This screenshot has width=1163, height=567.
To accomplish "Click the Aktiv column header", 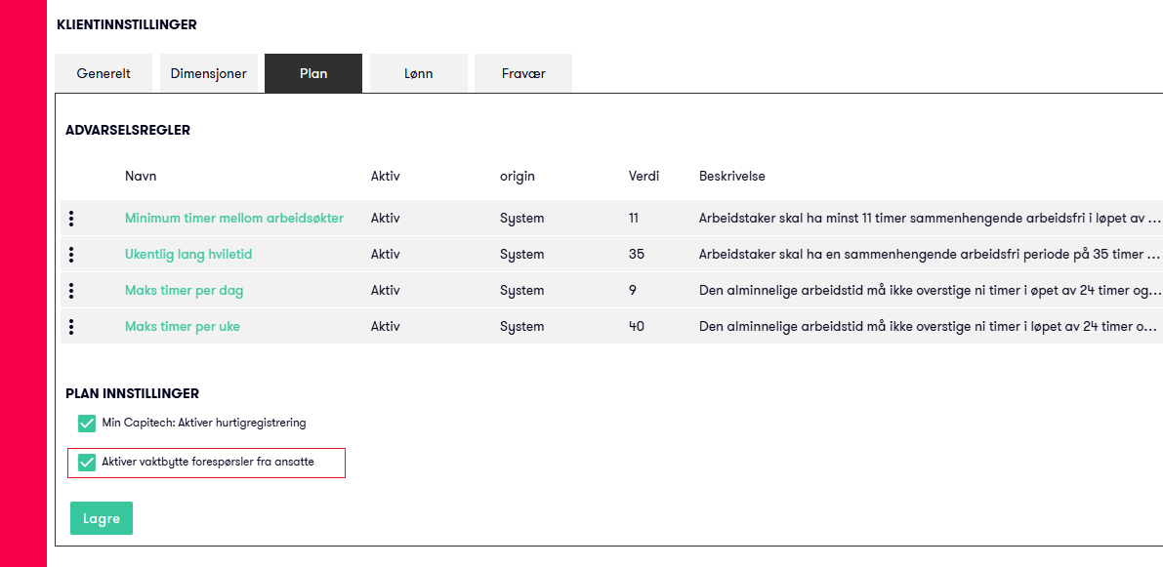I will [386, 177].
